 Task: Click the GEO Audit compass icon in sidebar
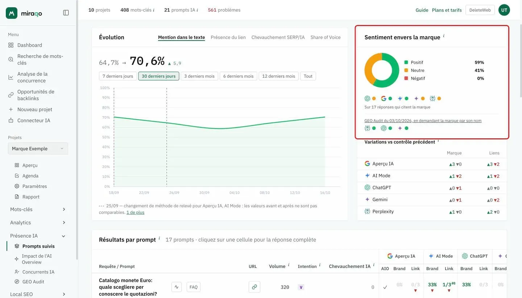click(17, 282)
